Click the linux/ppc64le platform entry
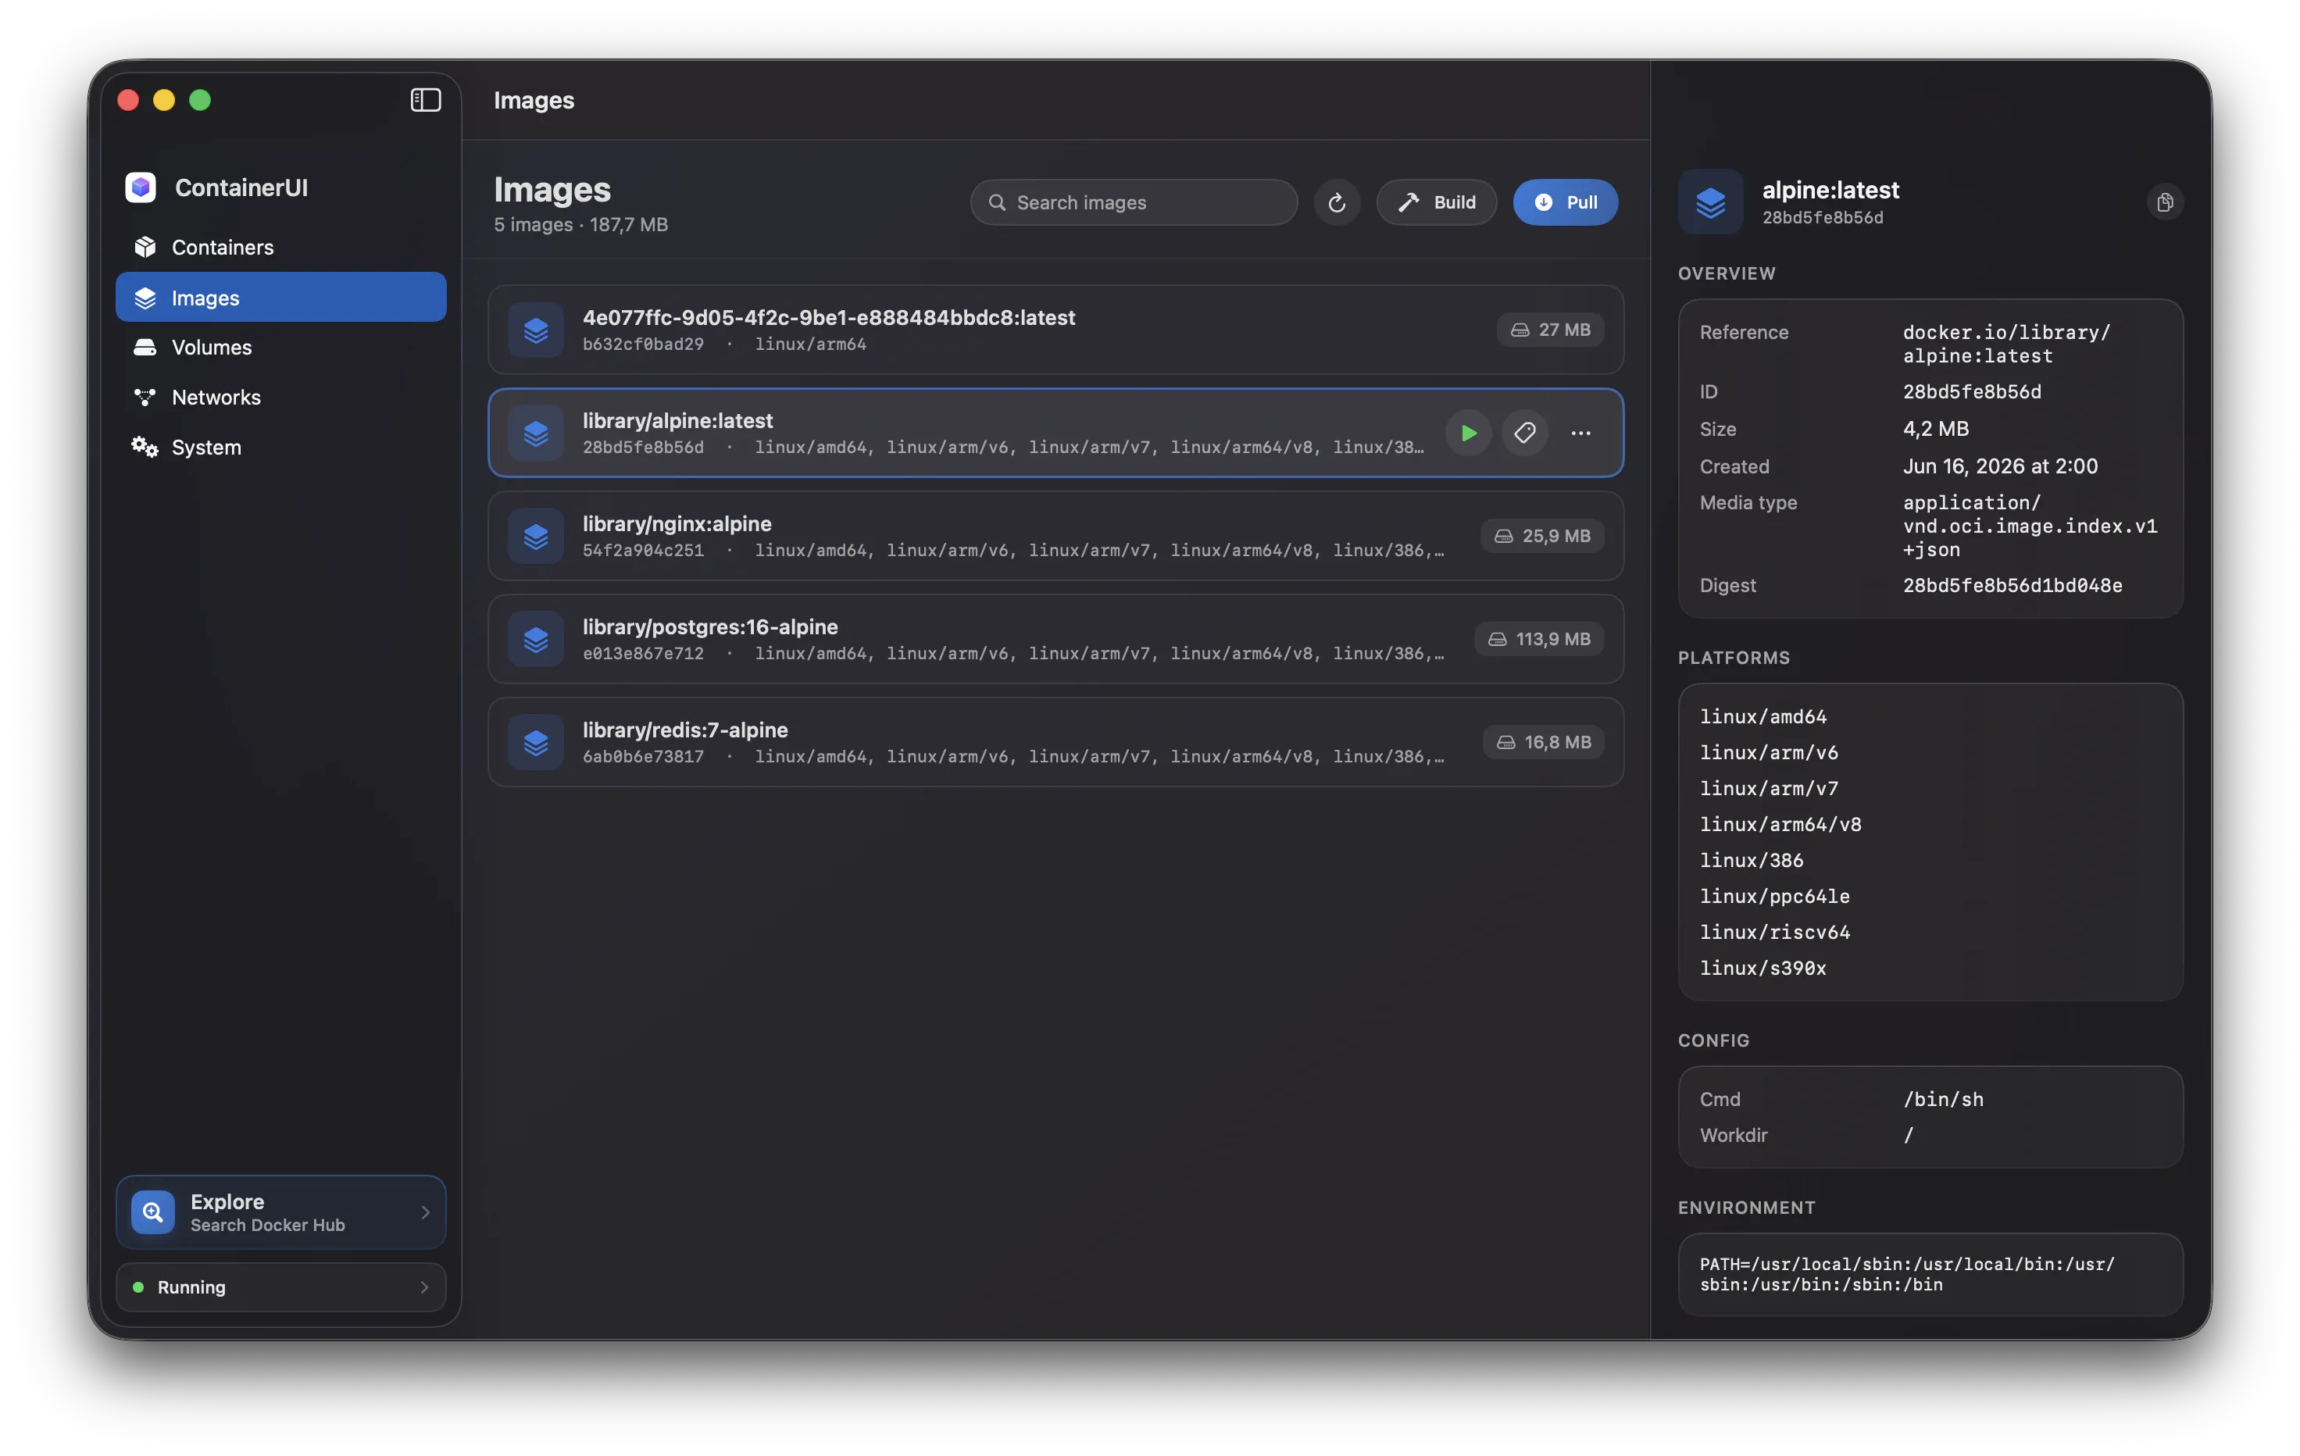Viewport: 2300px width, 1456px height. pyautogui.click(x=1775, y=897)
